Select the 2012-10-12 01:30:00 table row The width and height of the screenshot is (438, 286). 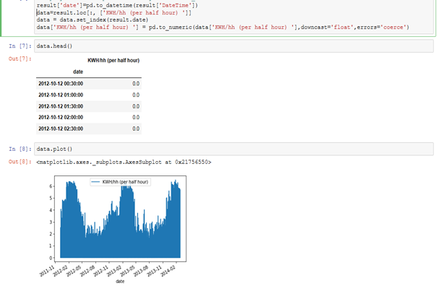coord(89,106)
